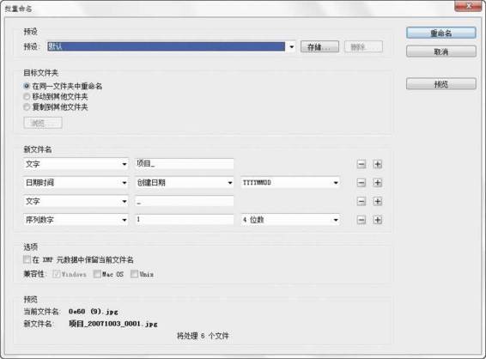Add row after 项目_ text with plus icon
The image size is (486, 359).
point(378,164)
